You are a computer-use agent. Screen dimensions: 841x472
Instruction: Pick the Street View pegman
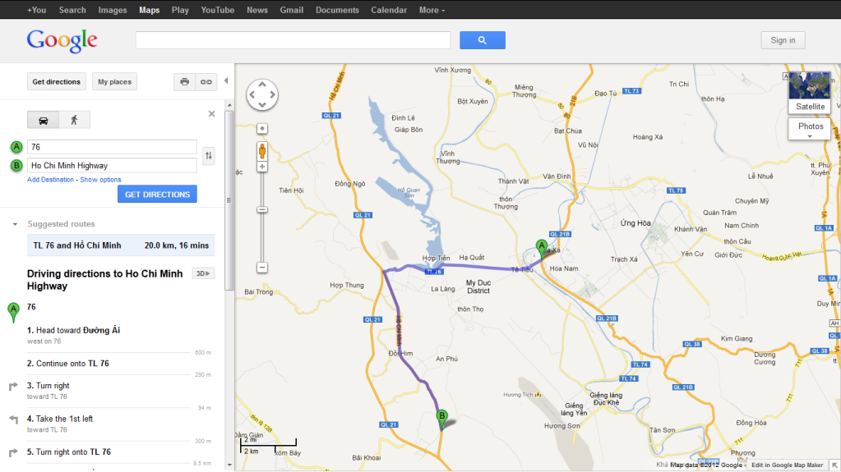(x=261, y=151)
